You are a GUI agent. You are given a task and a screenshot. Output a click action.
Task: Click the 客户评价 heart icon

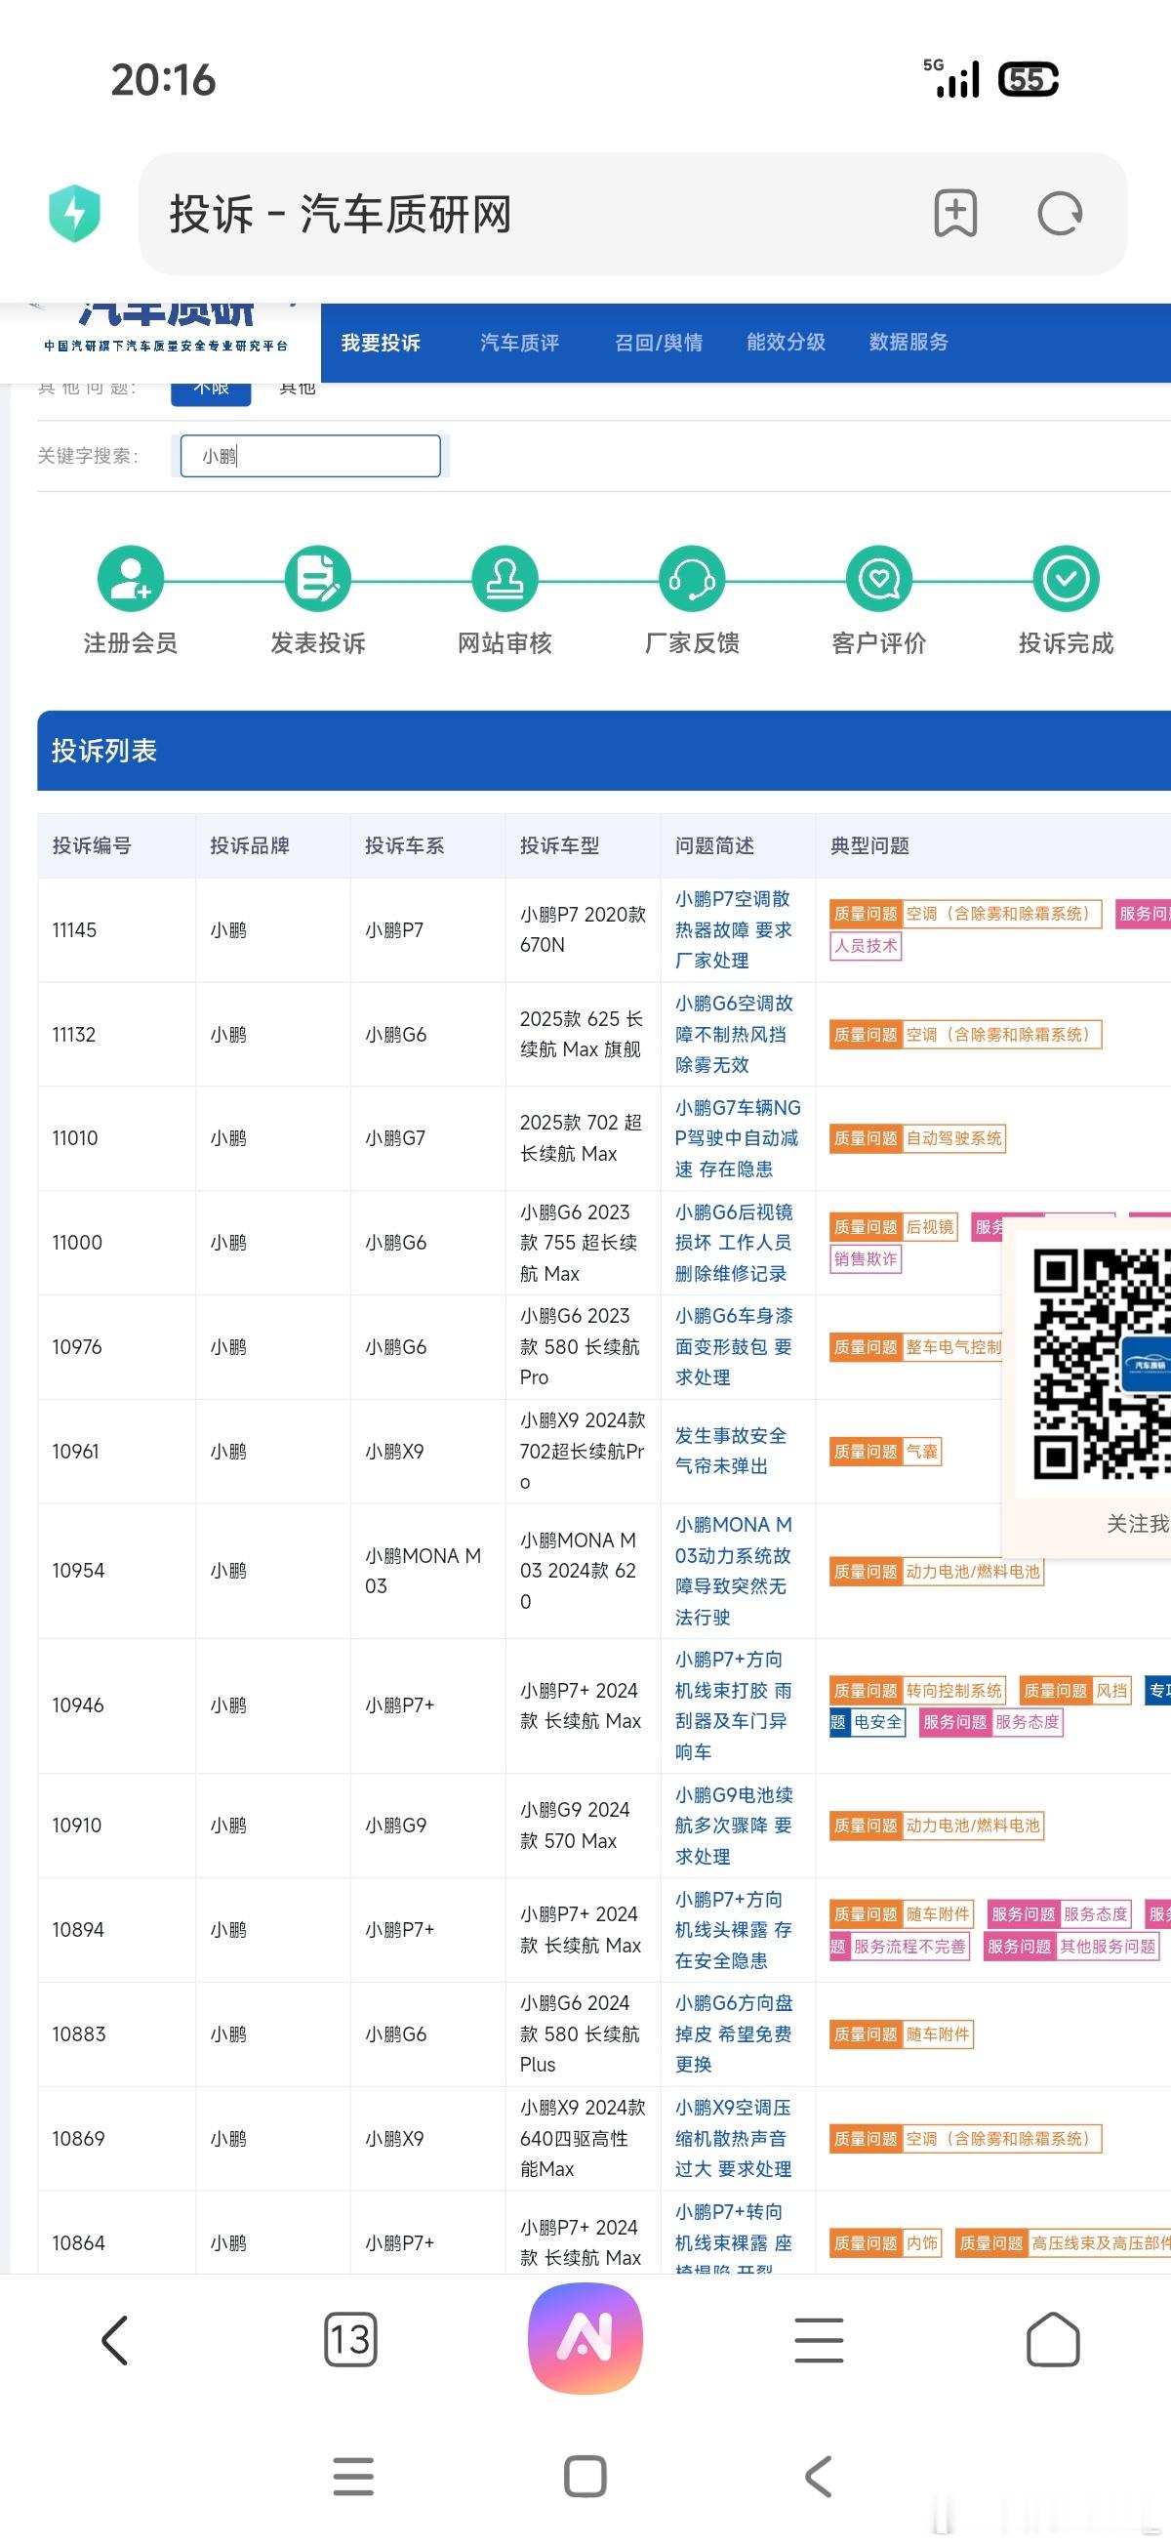point(879,579)
